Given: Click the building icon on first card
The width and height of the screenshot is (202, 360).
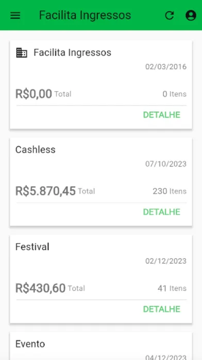Looking at the screenshot, I should tap(22, 53).
